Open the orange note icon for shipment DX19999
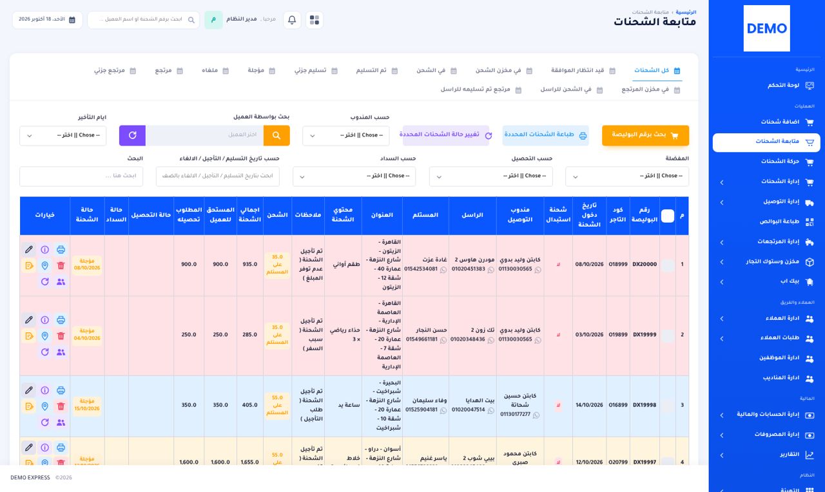 (28, 336)
